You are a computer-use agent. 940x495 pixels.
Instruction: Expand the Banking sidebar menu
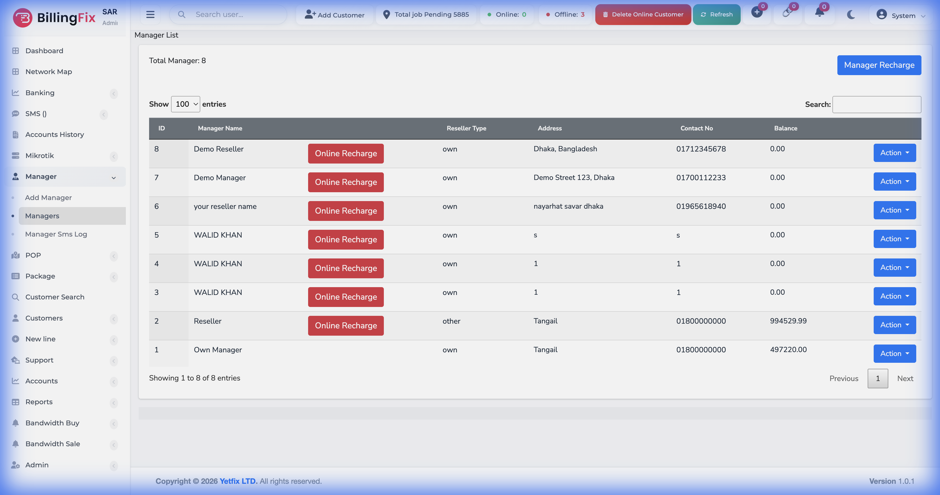(40, 93)
